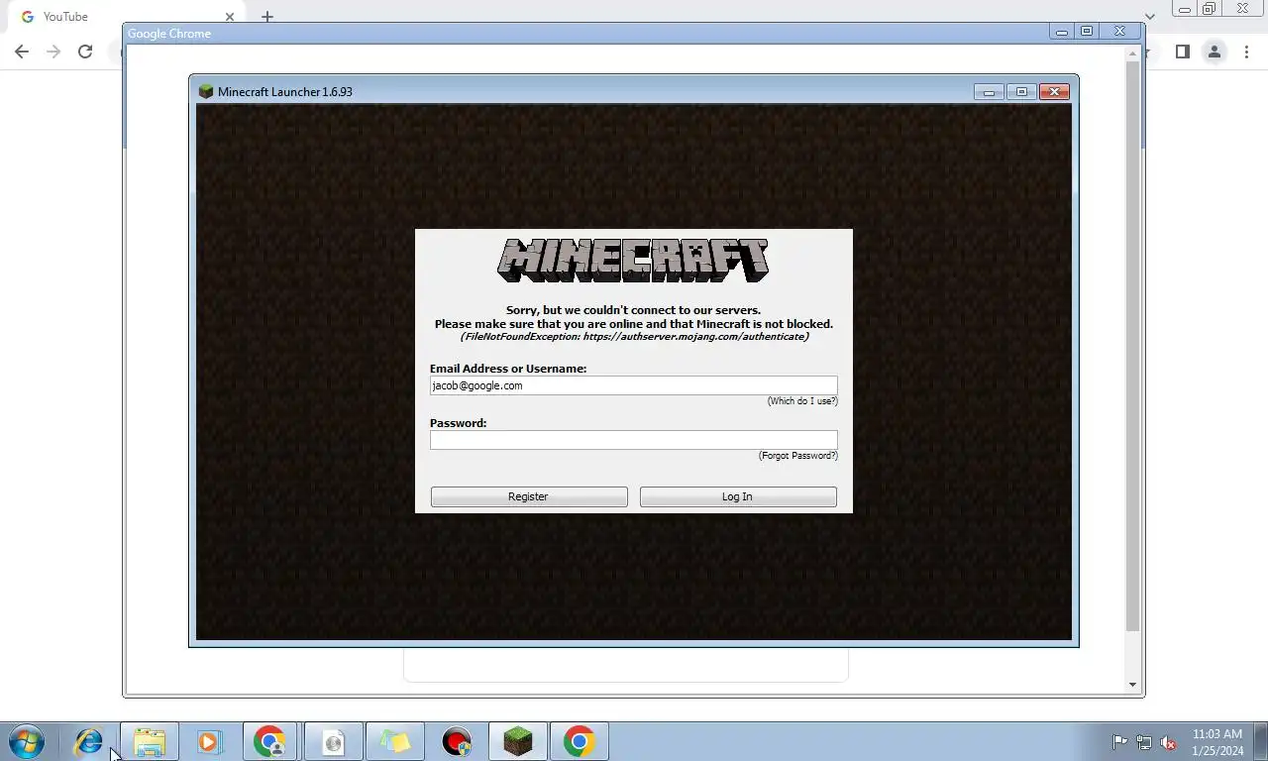Open Windows Explorer folder in the taskbar
1268x761 pixels.
click(x=150, y=741)
